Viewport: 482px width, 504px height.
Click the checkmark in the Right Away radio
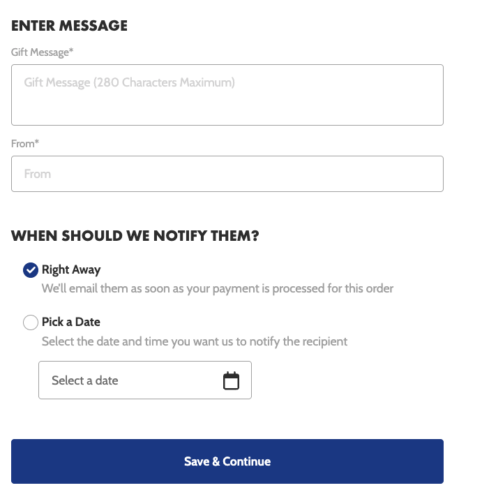tap(31, 270)
